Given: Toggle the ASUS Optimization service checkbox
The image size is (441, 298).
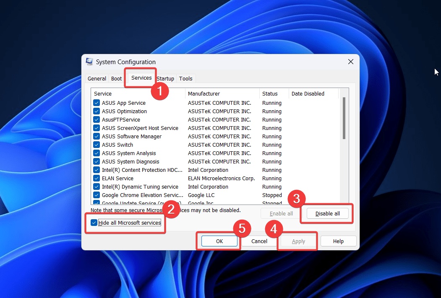Looking at the screenshot, I should (x=97, y=111).
